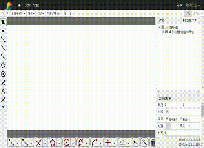
Task: Open the 海阔天空 user menu
Action: (192, 5)
